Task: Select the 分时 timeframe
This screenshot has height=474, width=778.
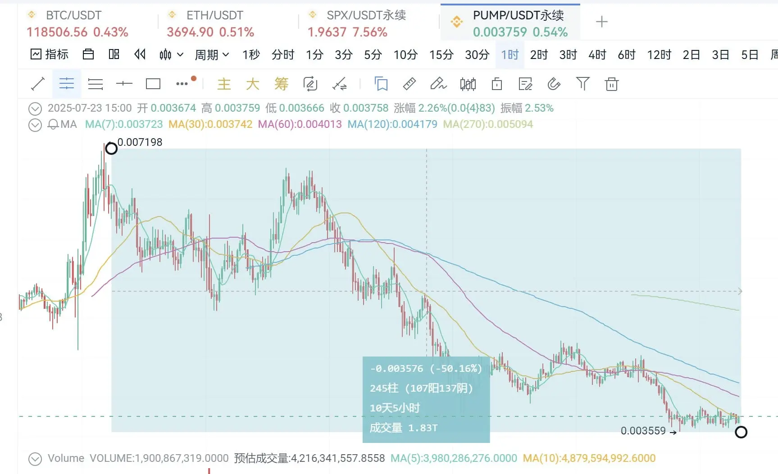Action: click(283, 55)
